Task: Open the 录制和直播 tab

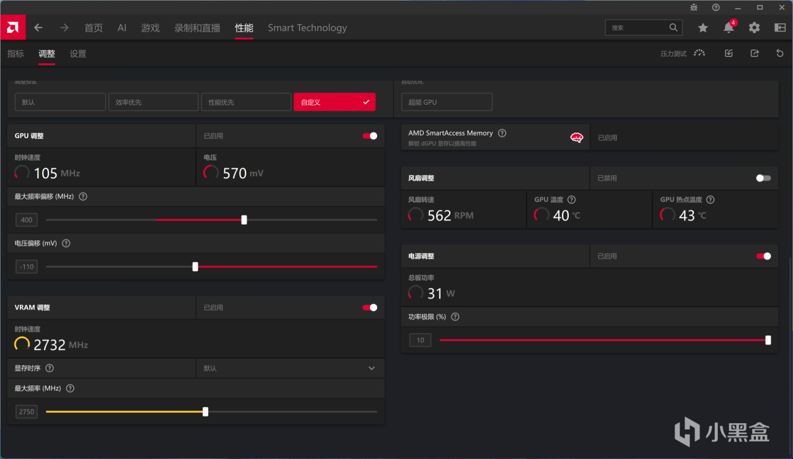Action: click(x=197, y=28)
